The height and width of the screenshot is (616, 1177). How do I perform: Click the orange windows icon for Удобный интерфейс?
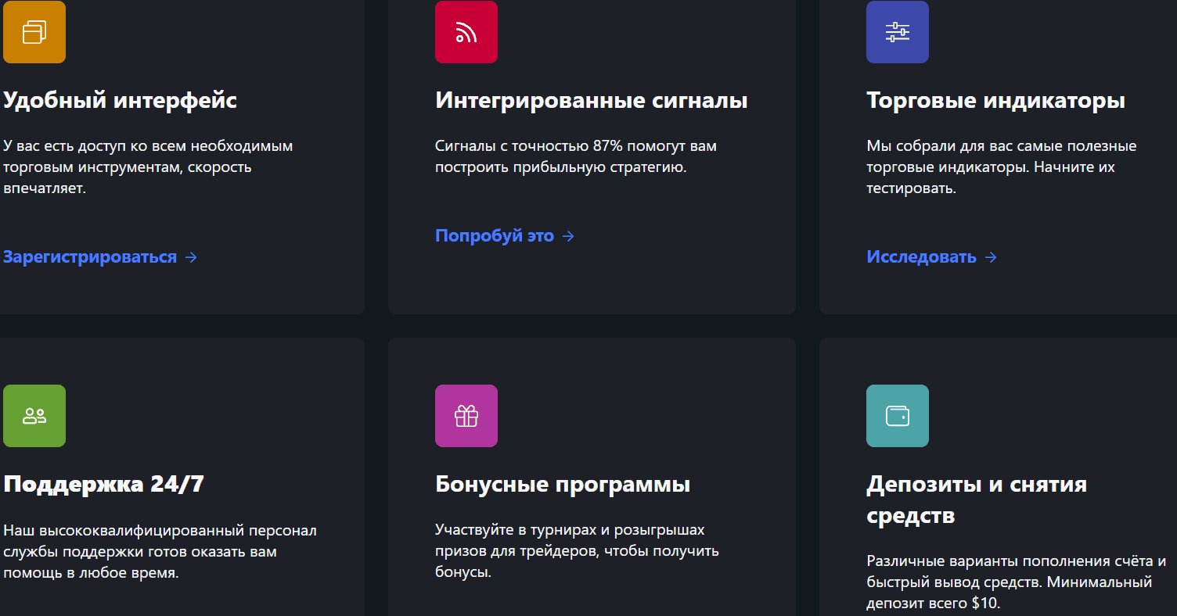pyautogui.click(x=34, y=32)
